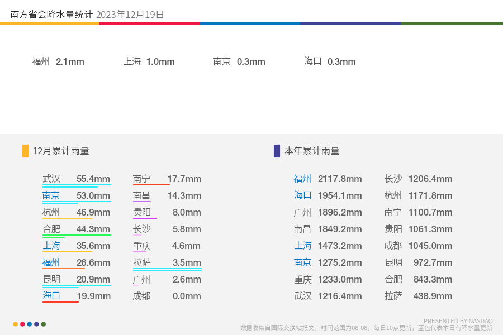
Task: Click 南京 in December cumulative list
Action: [x=51, y=195]
